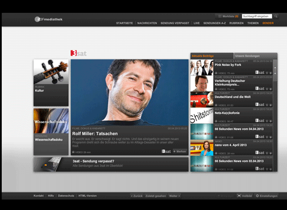Viewport: 287px width, 210px height.
Task: Open the THEMEN menu item
Action: point(253,23)
